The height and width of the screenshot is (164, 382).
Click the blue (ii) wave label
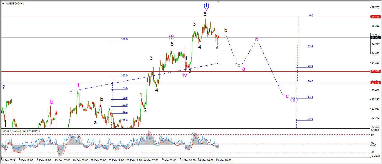293,100
